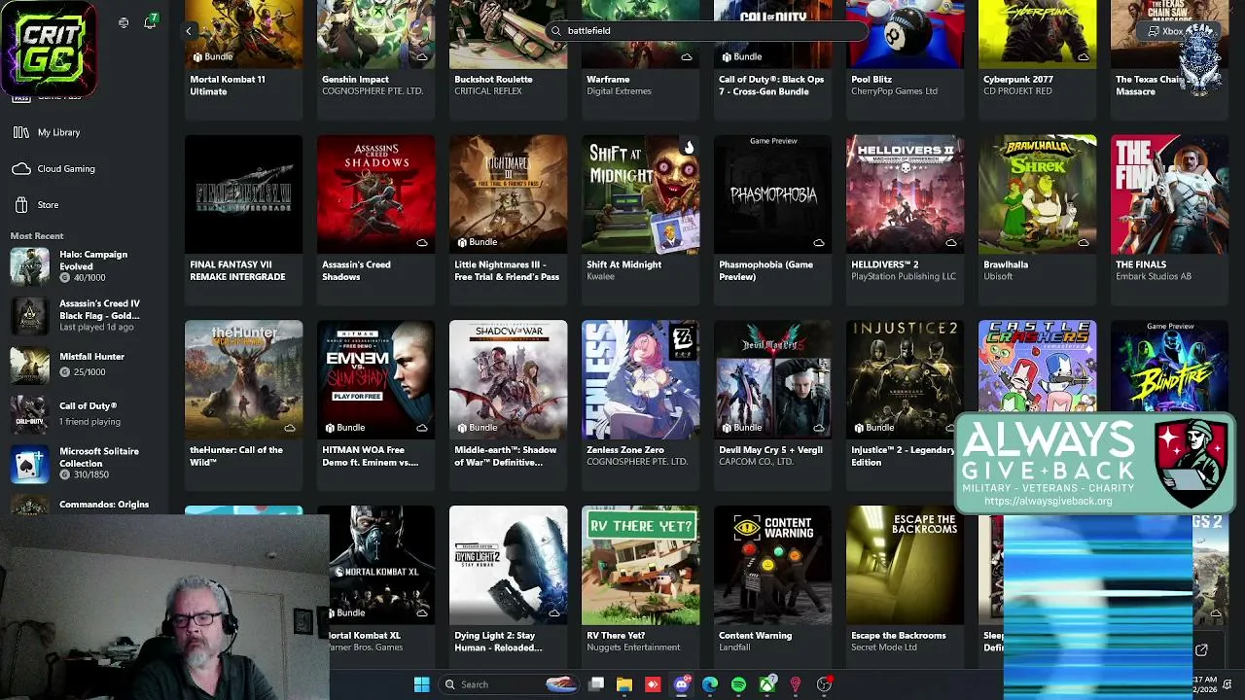Image resolution: width=1245 pixels, height=700 pixels.
Task: Select the Brawlhalla Shrek cover art
Action: pyautogui.click(x=1038, y=194)
